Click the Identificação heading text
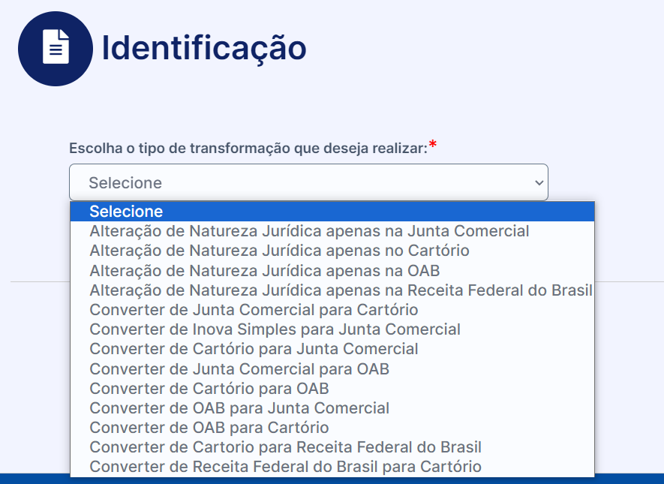This screenshot has height=484, width=664. tap(204, 49)
